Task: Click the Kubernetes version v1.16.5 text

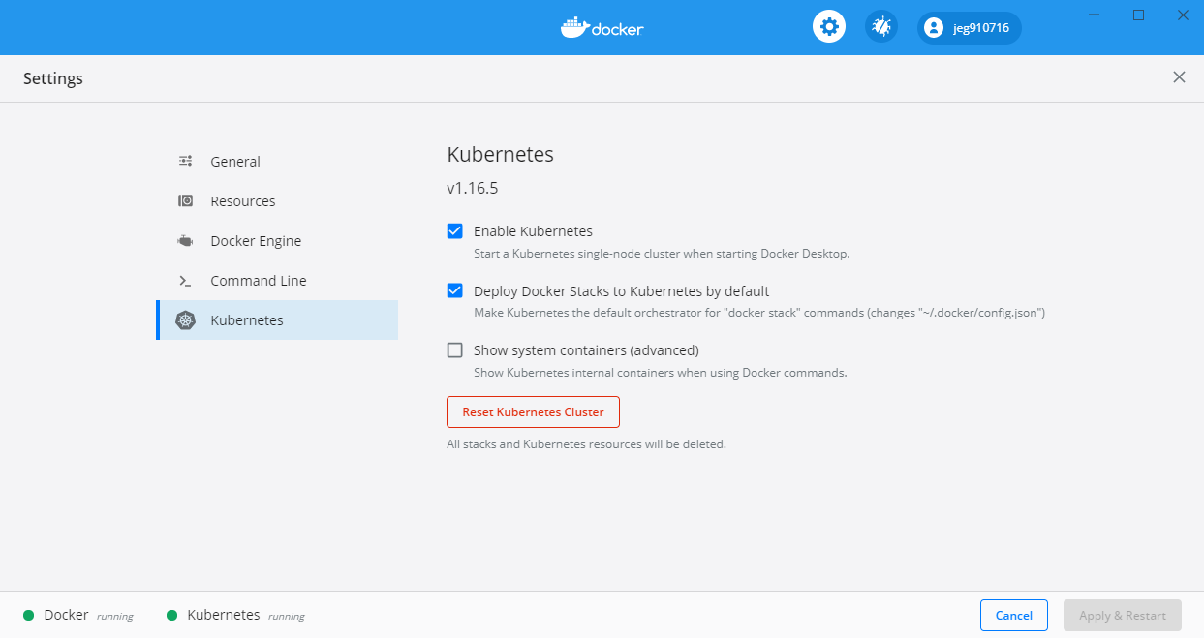Action: tap(473, 188)
